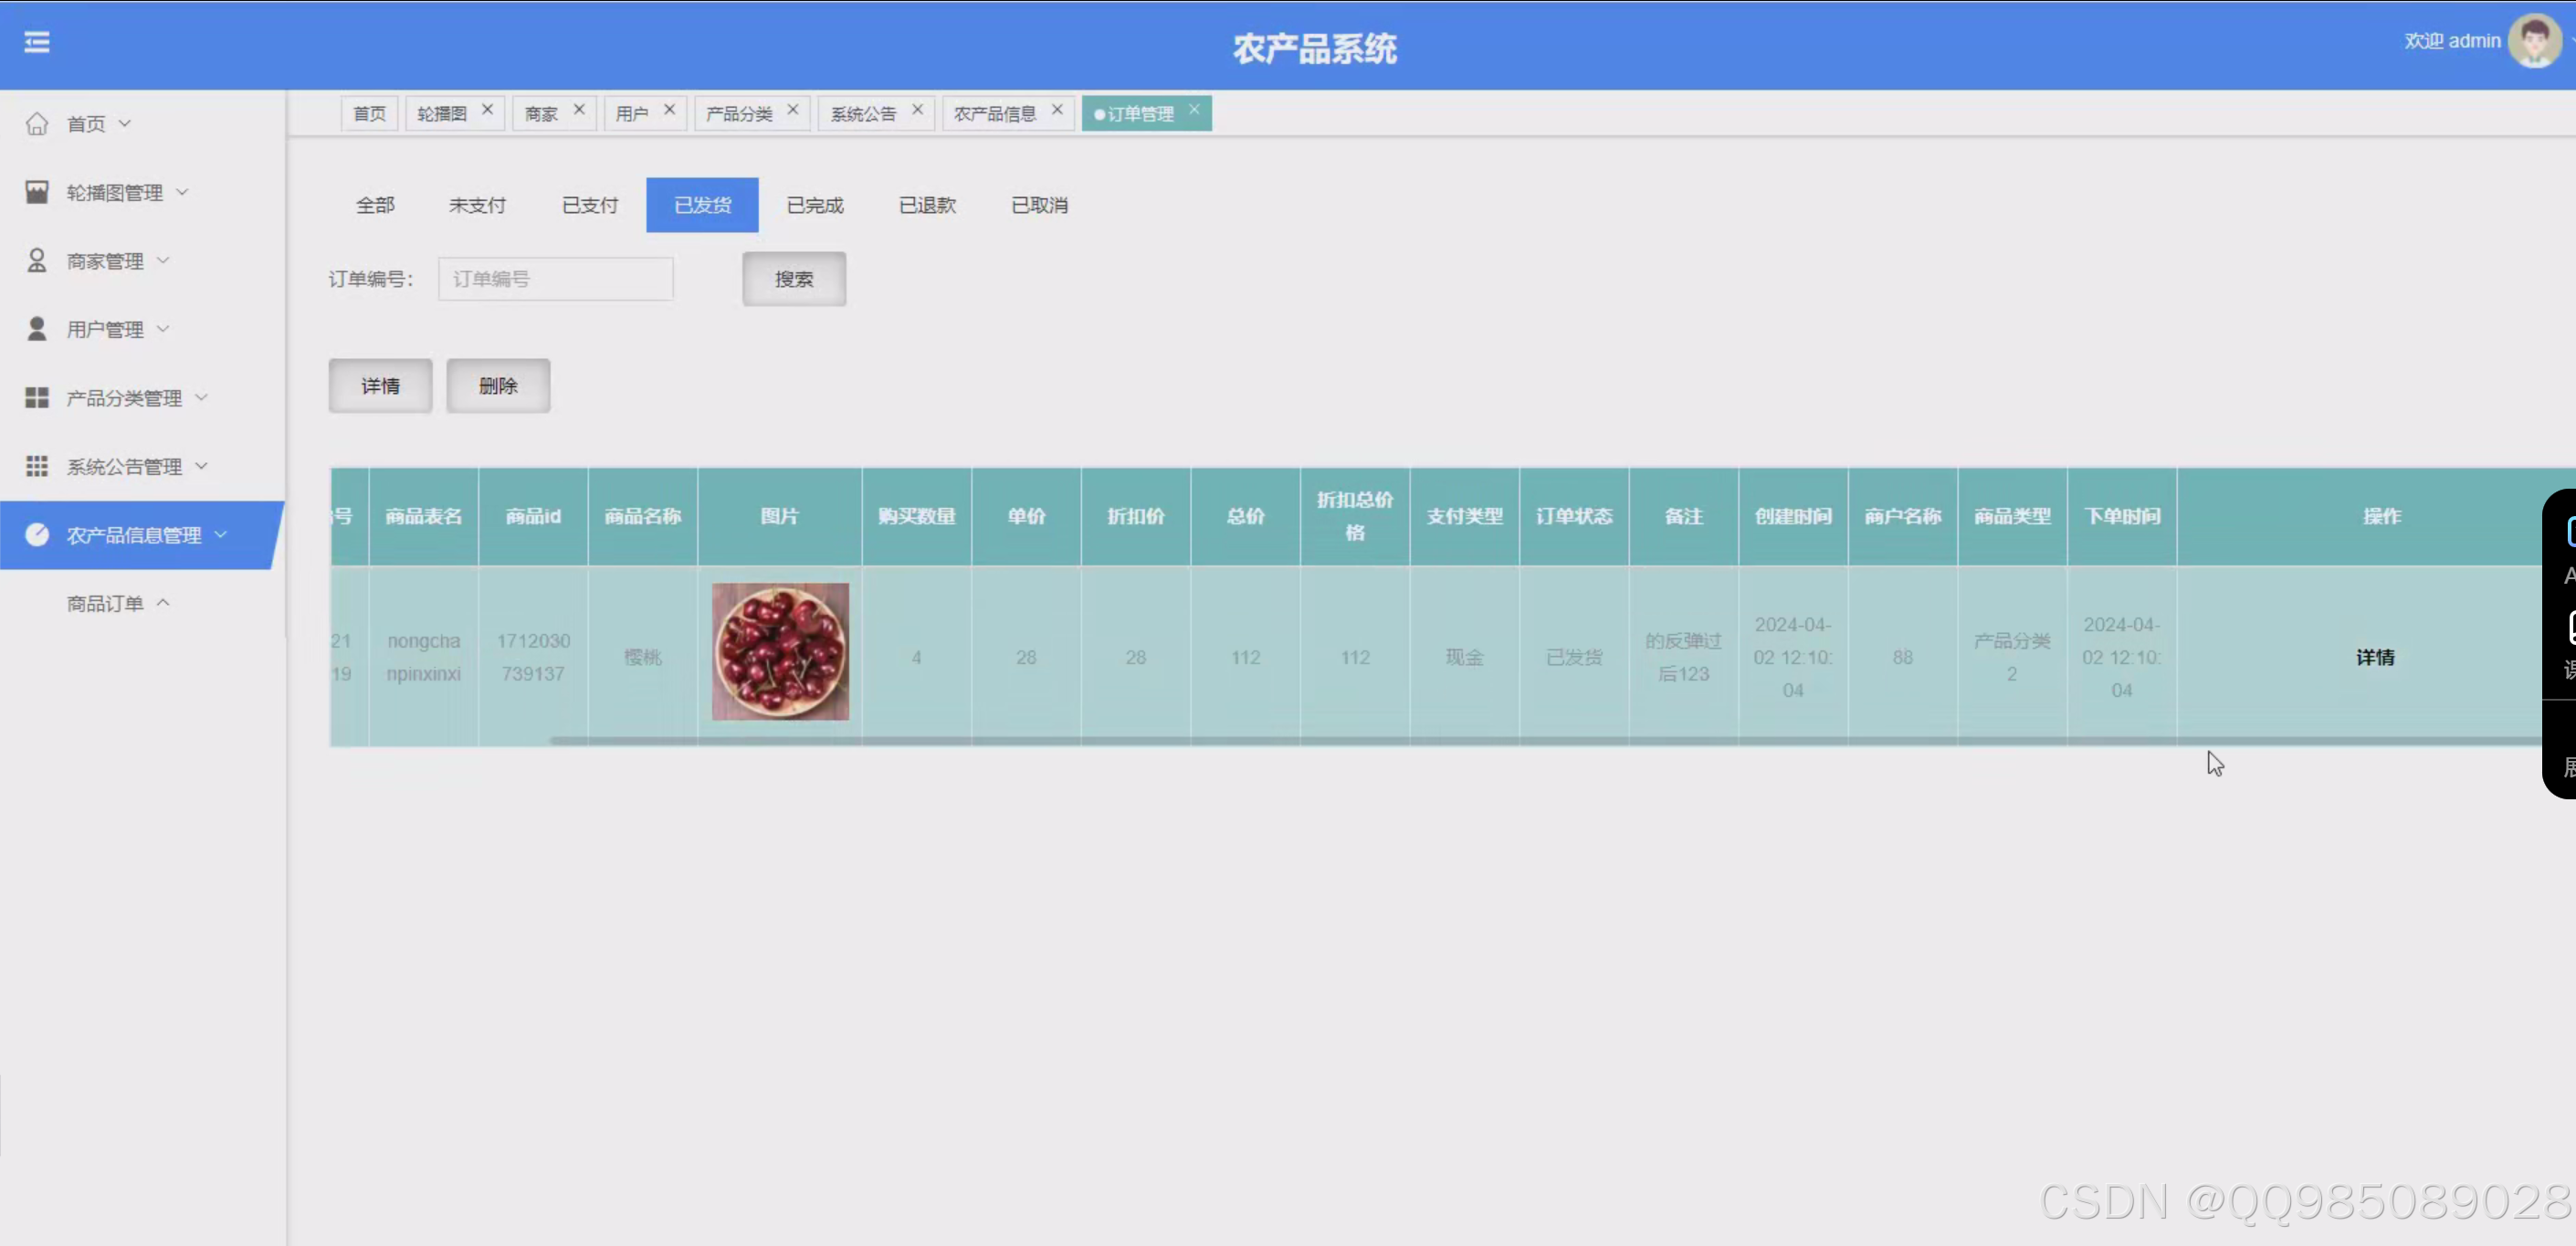Open the hamburger sidebar menu
Image resolution: width=2576 pixels, height=1246 pixels.
coord(38,42)
